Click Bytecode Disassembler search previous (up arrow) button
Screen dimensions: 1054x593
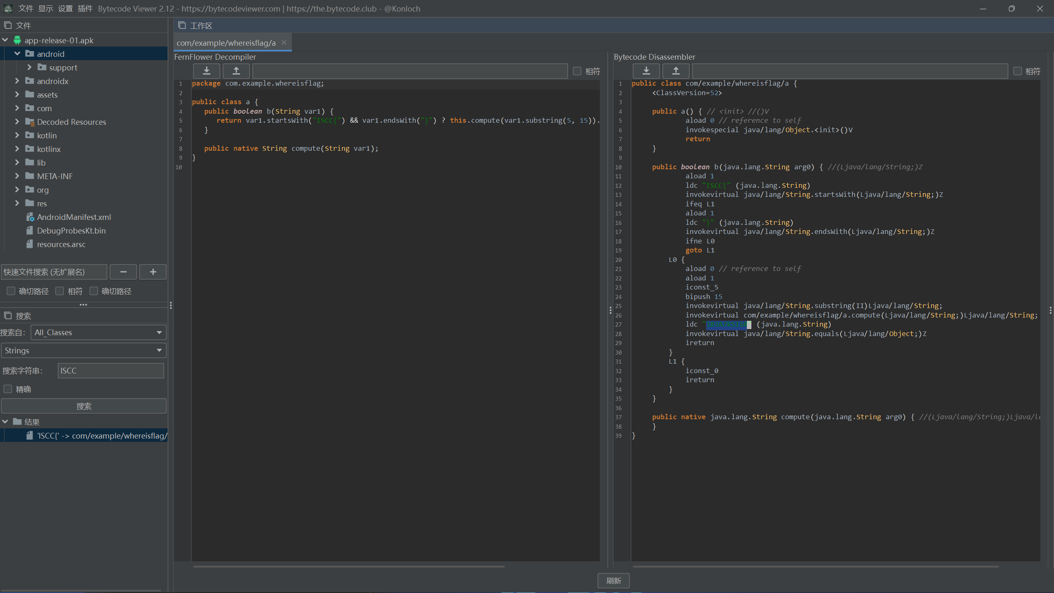pyautogui.click(x=676, y=71)
